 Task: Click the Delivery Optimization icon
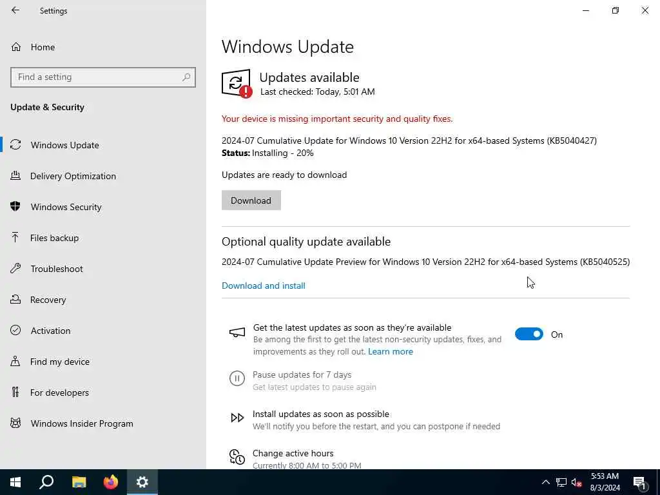coord(15,176)
